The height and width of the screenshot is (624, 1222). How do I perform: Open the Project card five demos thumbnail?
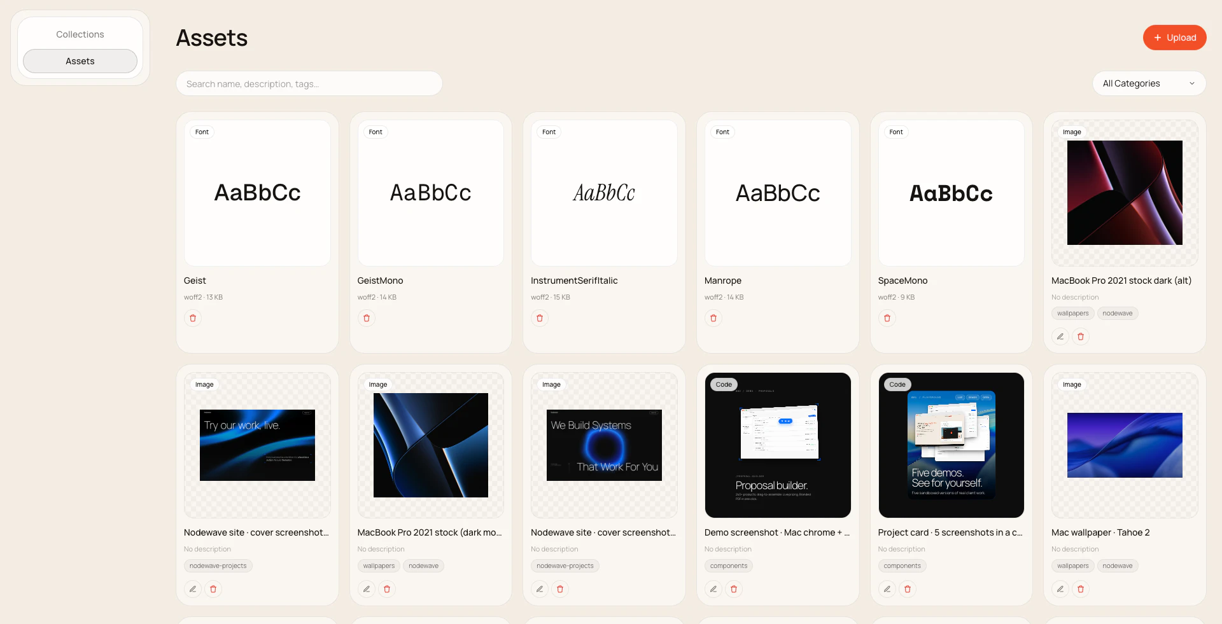(950, 445)
